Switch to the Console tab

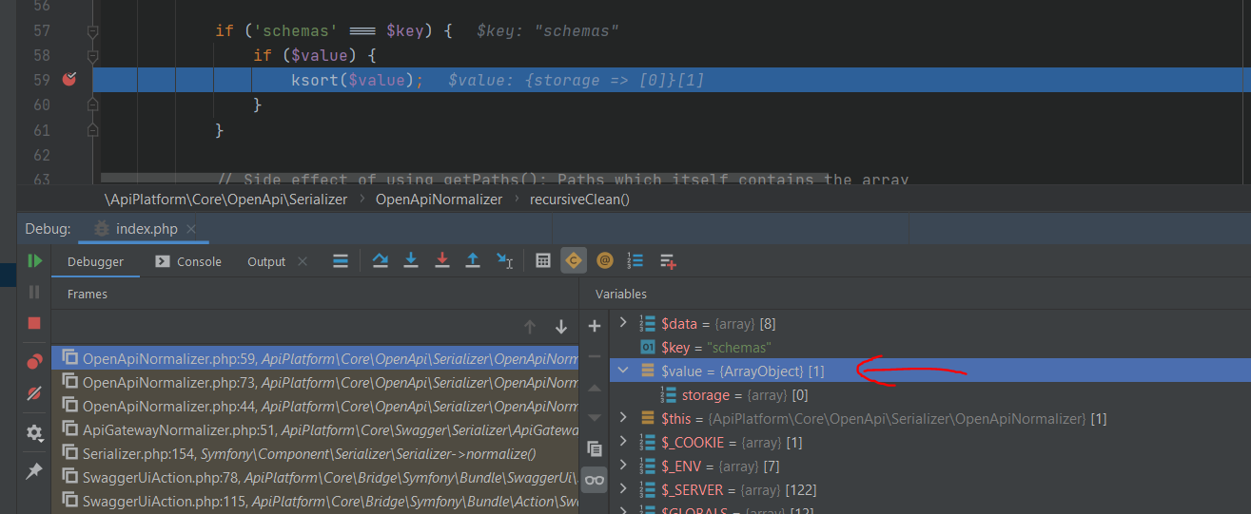[x=188, y=261]
